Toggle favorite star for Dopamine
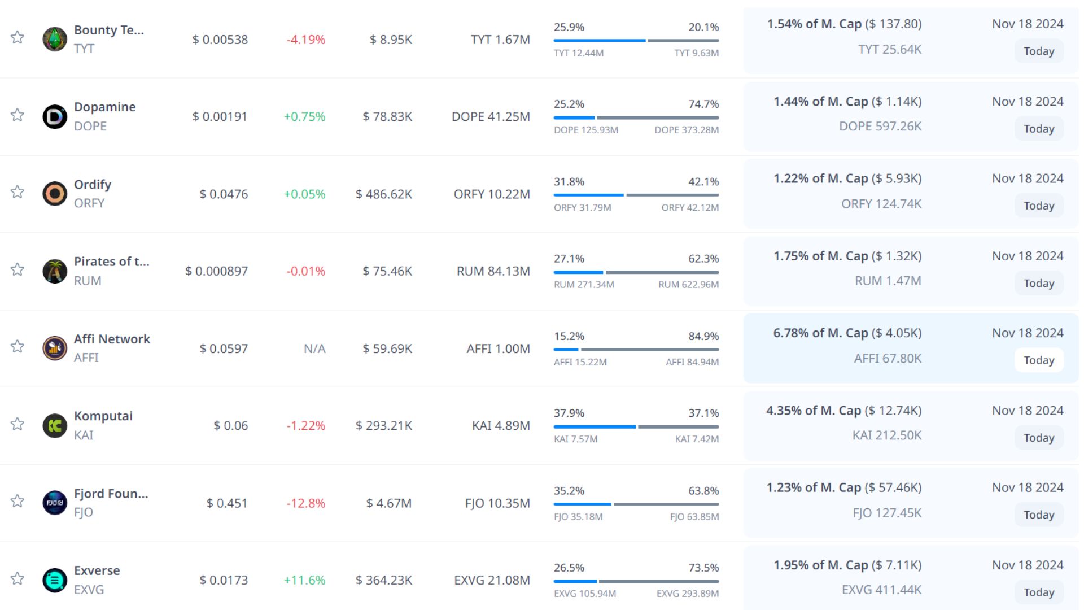The height and width of the screenshot is (610, 1084). [18, 115]
